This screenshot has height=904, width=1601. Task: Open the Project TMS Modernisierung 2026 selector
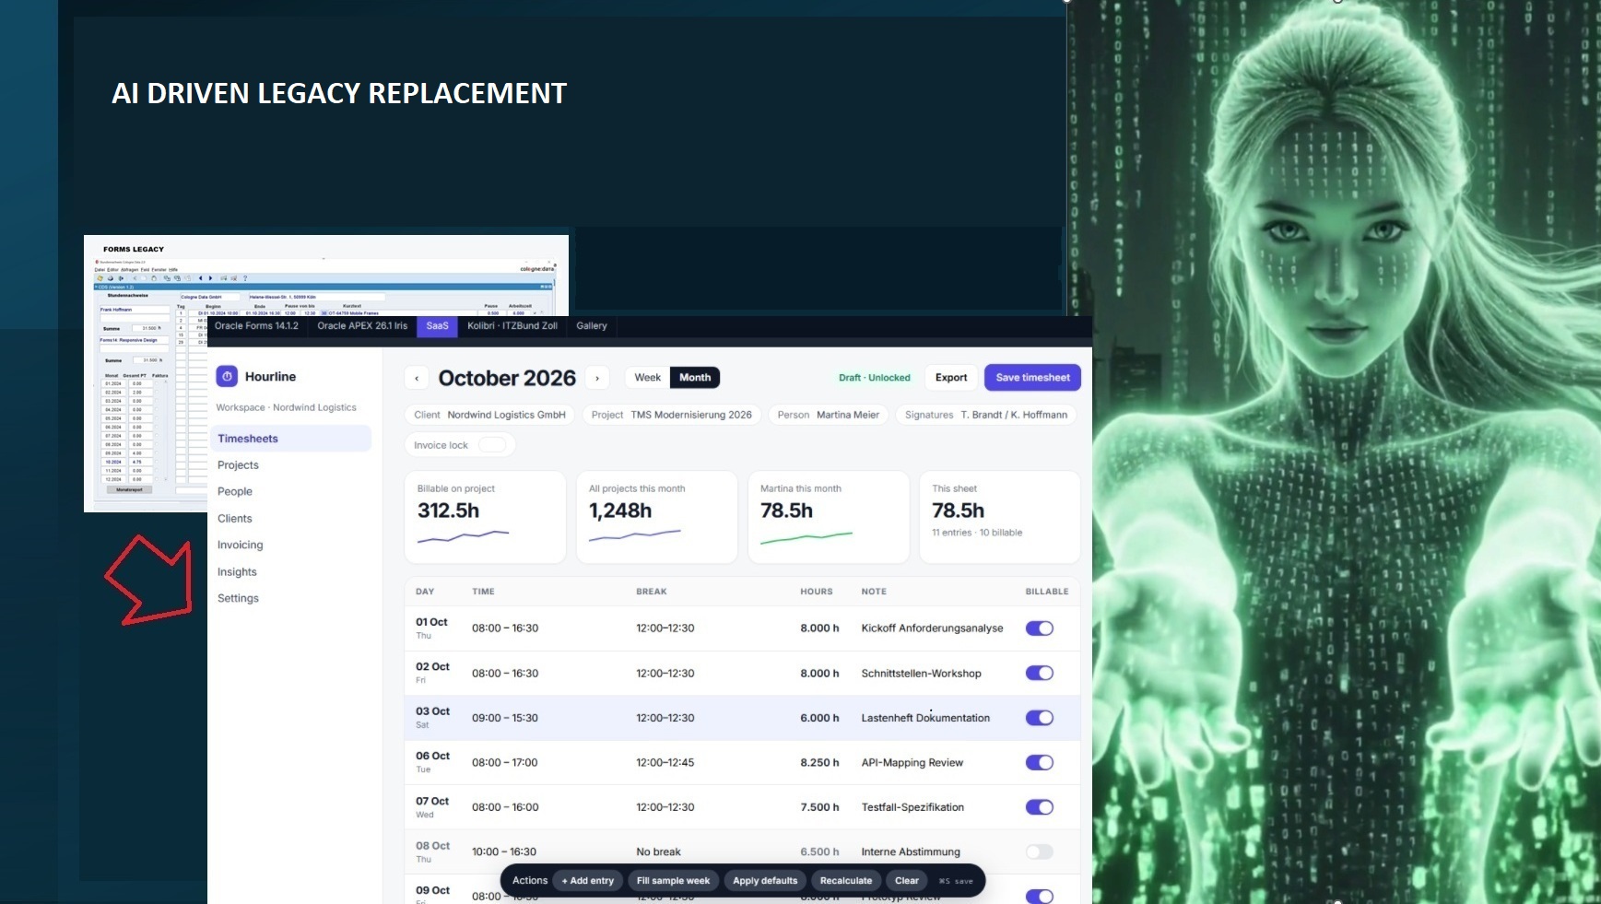click(x=672, y=415)
